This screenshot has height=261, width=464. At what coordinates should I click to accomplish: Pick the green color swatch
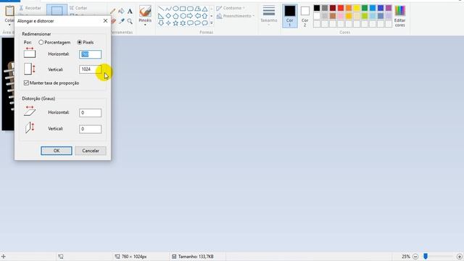click(365, 8)
